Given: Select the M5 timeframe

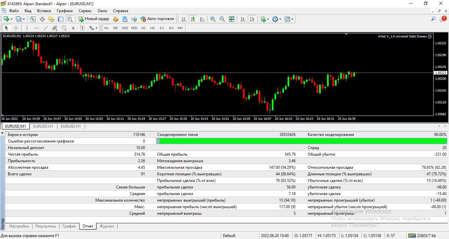Looking at the screenshot, I should [116, 28].
